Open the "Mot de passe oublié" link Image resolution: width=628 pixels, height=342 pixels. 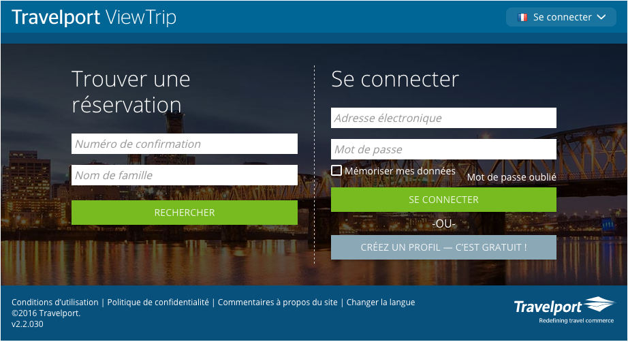pos(512,177)
